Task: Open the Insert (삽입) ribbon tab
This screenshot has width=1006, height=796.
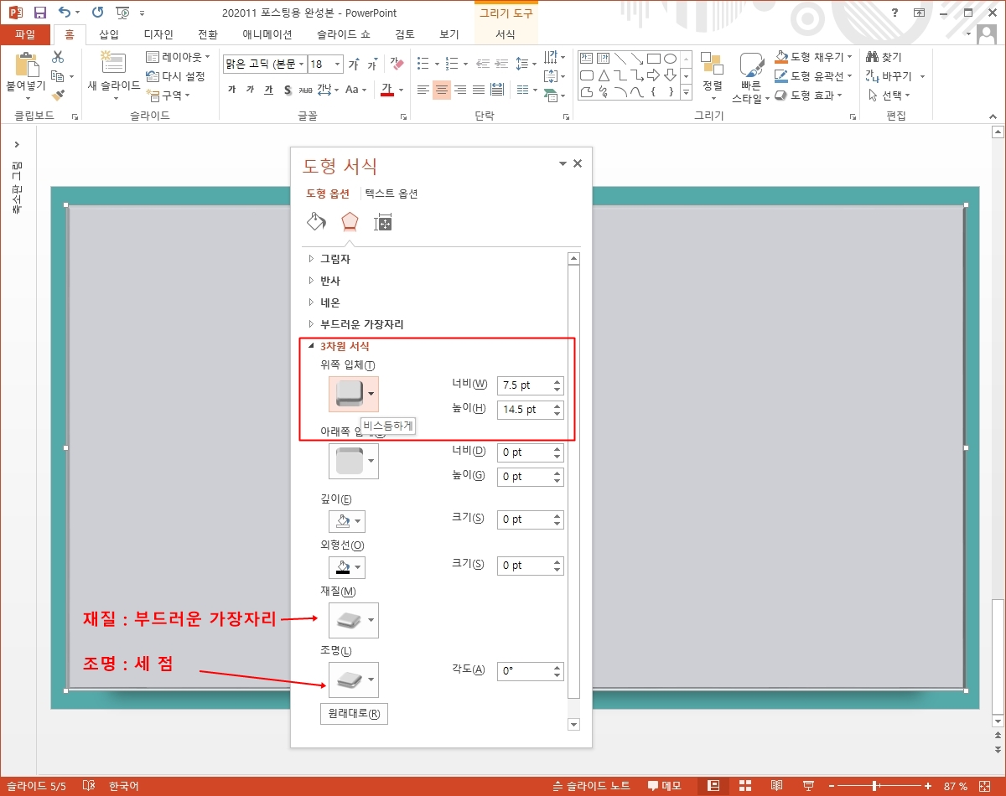Action: [x=109, y=34]
